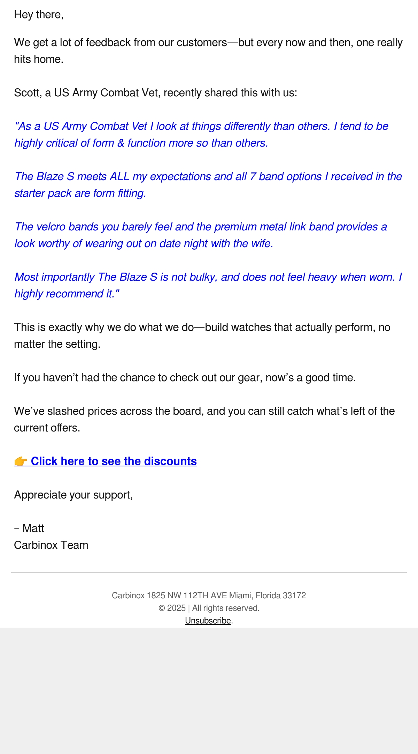Open the 'Click here to see the discounts' link
Screen dimensions: 418x754
pos(106,461)
